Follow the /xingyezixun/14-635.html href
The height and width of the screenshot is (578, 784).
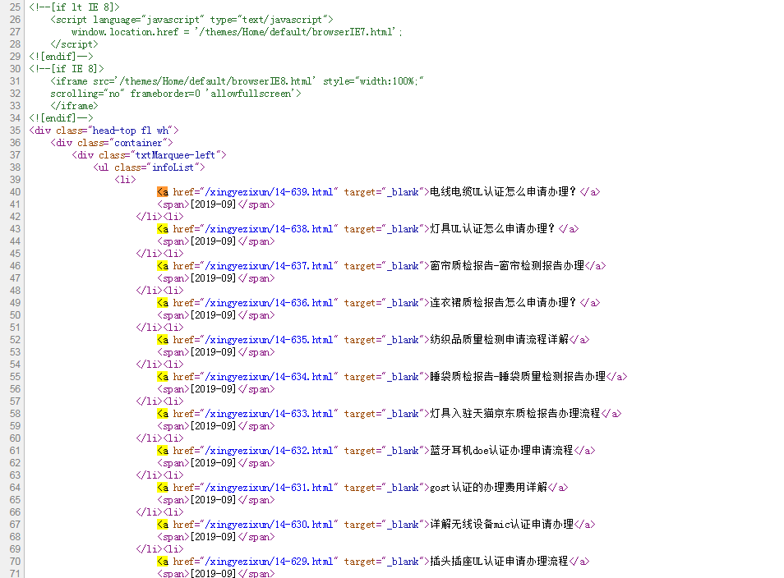point(271,340)
